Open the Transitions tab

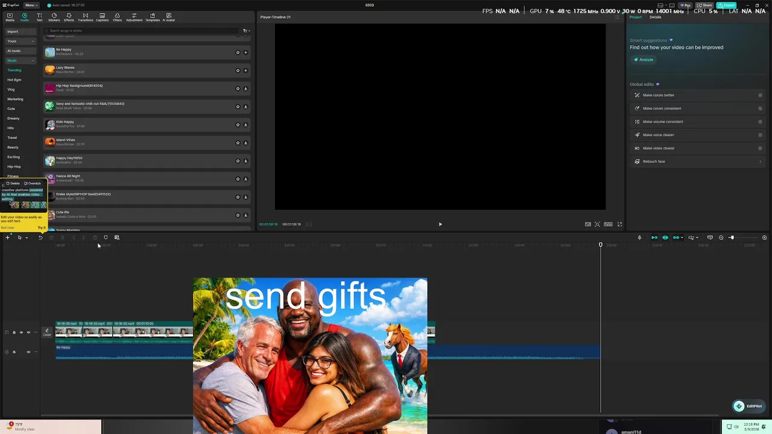85,17
